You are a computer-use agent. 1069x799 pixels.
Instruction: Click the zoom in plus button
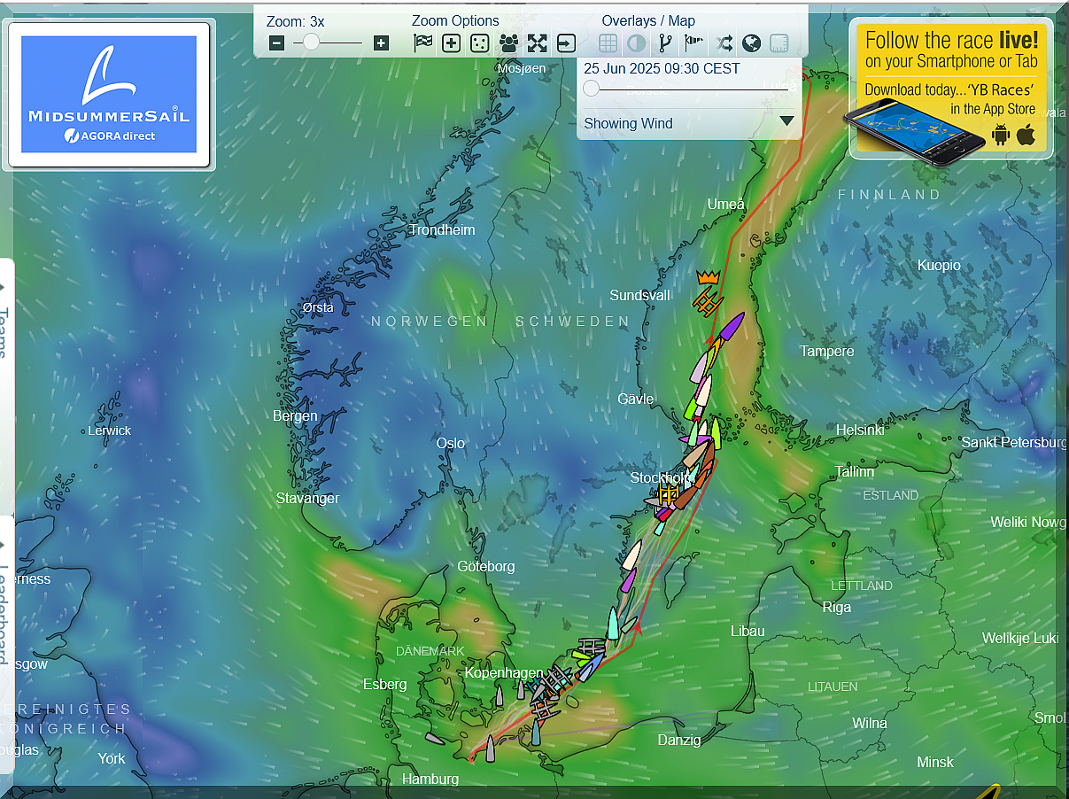(x=381, y=43)
